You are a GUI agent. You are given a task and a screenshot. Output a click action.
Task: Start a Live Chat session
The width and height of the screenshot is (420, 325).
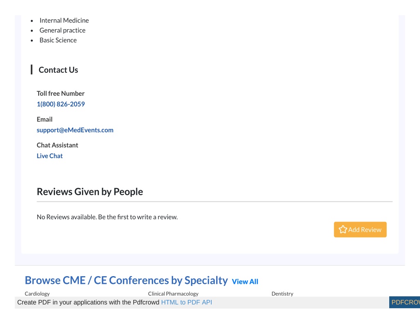[x=50, y=156]
